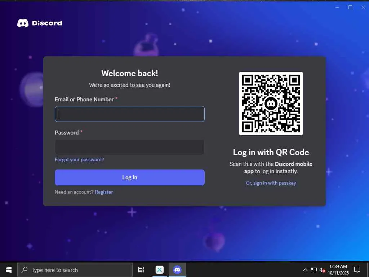Open the clock showing 12:34 AM

(338, 270)
